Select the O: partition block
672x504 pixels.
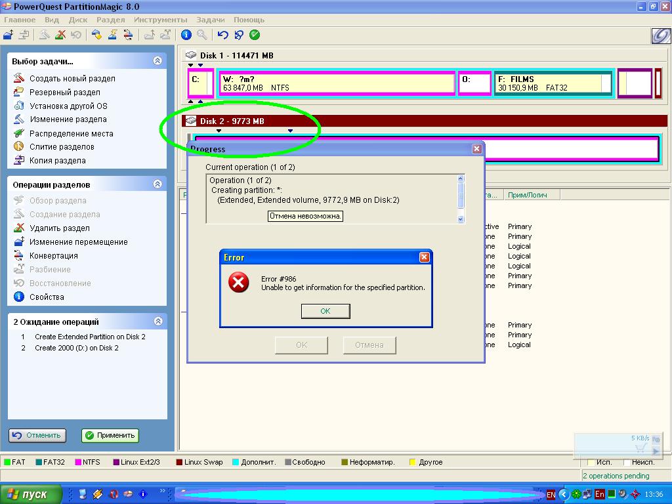[x=474, y=83]
